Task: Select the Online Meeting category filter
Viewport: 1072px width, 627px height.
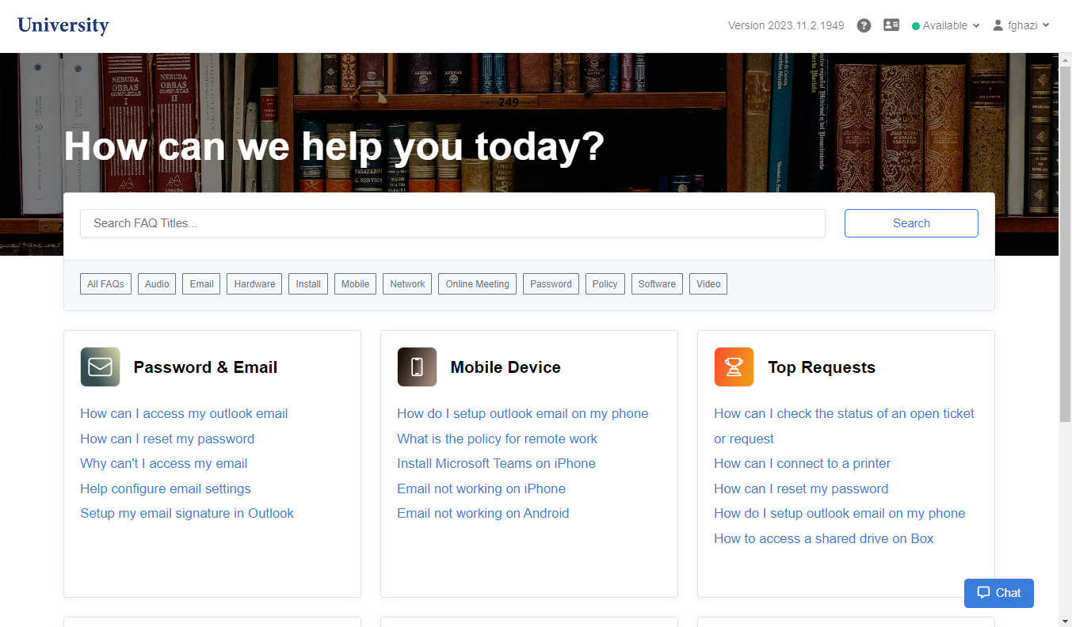Action: coord(477,284)
